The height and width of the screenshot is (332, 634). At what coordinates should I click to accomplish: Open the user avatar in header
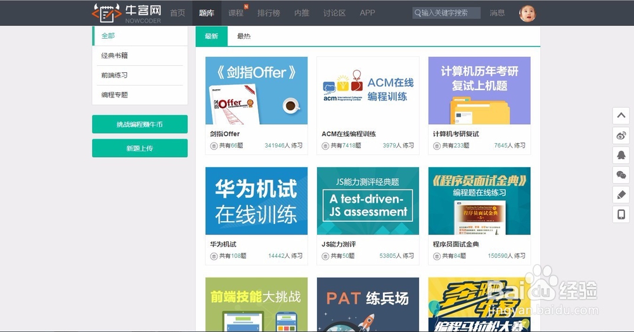(527, 13)
